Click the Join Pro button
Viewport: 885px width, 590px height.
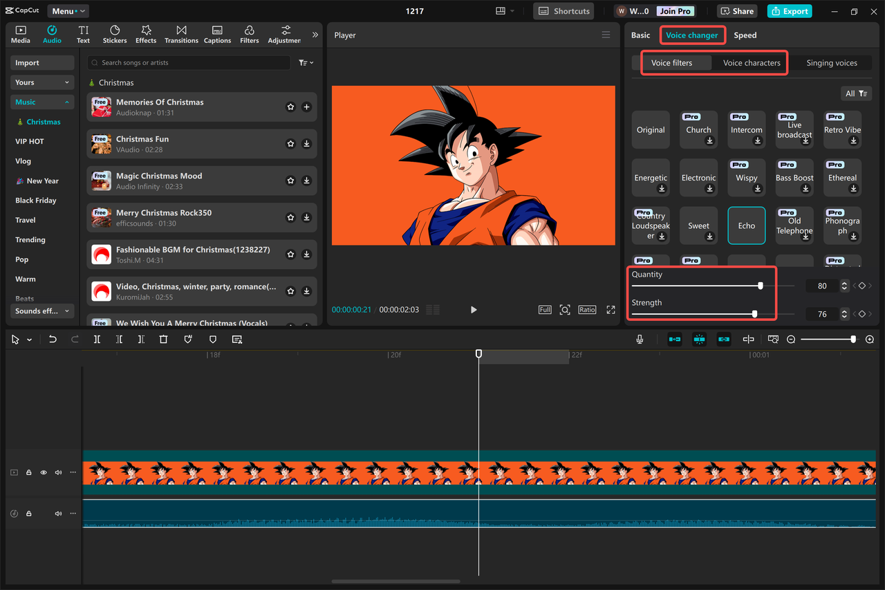click(674, 10)
